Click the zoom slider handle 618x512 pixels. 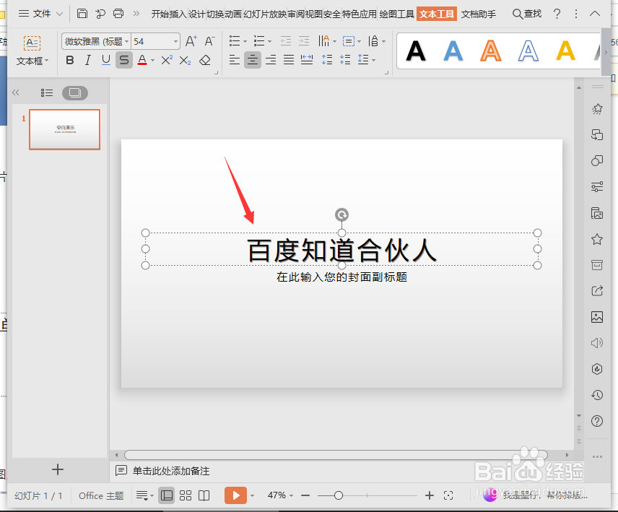click(x=338, y=495)
